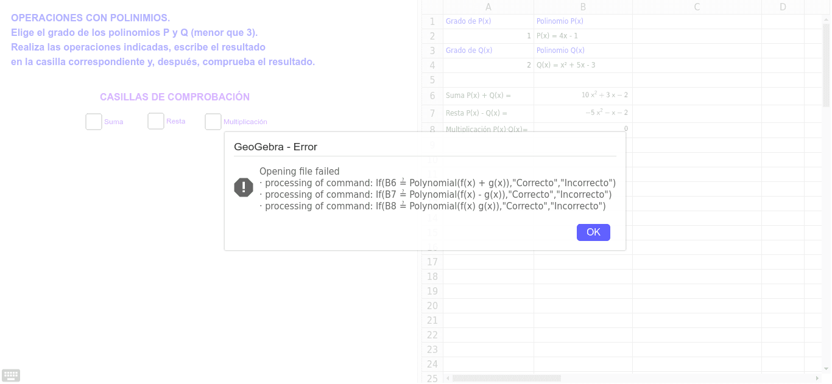Click the horizontal scrollbar right arrow
This screenshot has width=832, height=384.
817,378
